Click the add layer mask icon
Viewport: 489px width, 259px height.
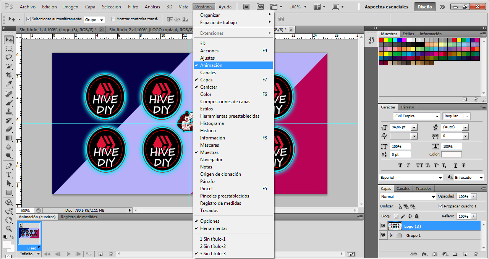point(434,254)
